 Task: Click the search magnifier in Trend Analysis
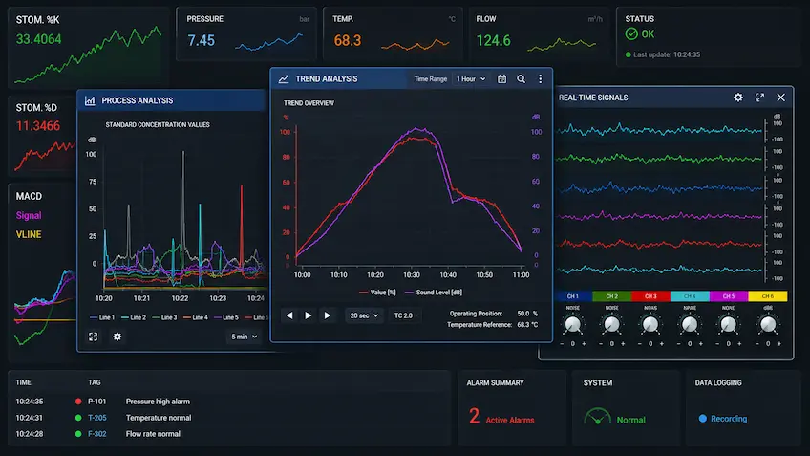pyautogui.click(x=521, y=79)
